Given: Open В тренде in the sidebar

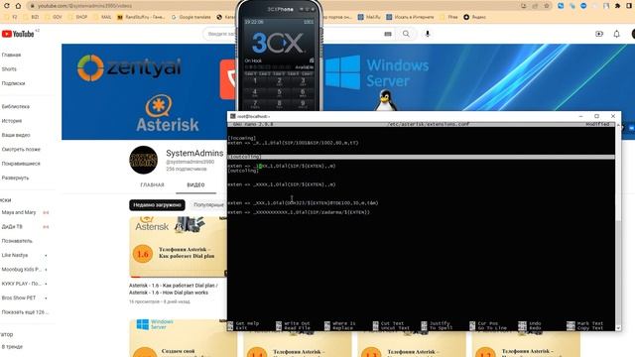Looking at the screenshot, I should pyautogui.click(x=12, y=347).
